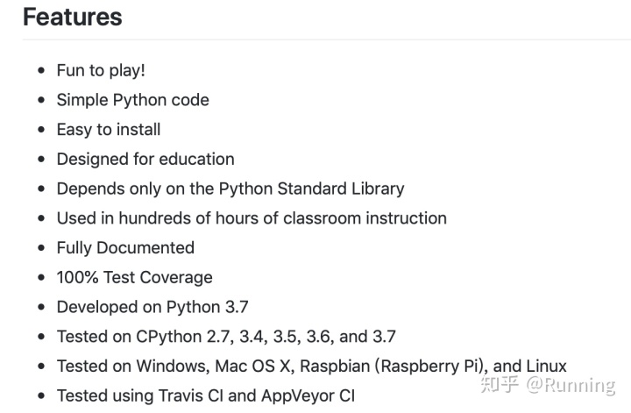
Task: Click the "Tested on CPython" version line
Action: click(226, 336)
